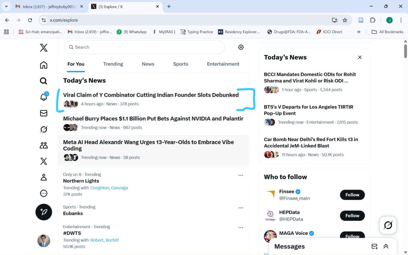Viewport: 408px width, 255px height.
Task: Open Robert trending link
Action: [97, 240]
